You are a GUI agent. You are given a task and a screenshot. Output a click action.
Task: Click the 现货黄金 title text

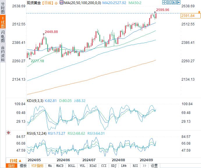click(34, 3)
